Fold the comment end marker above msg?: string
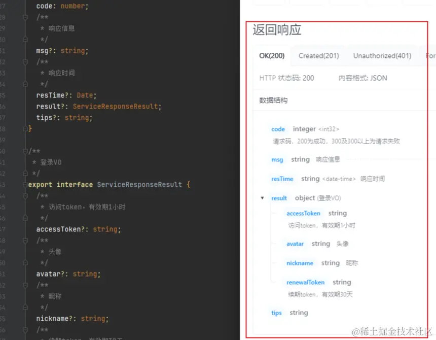This screenshot has height=340, width=436. point(25,40)
